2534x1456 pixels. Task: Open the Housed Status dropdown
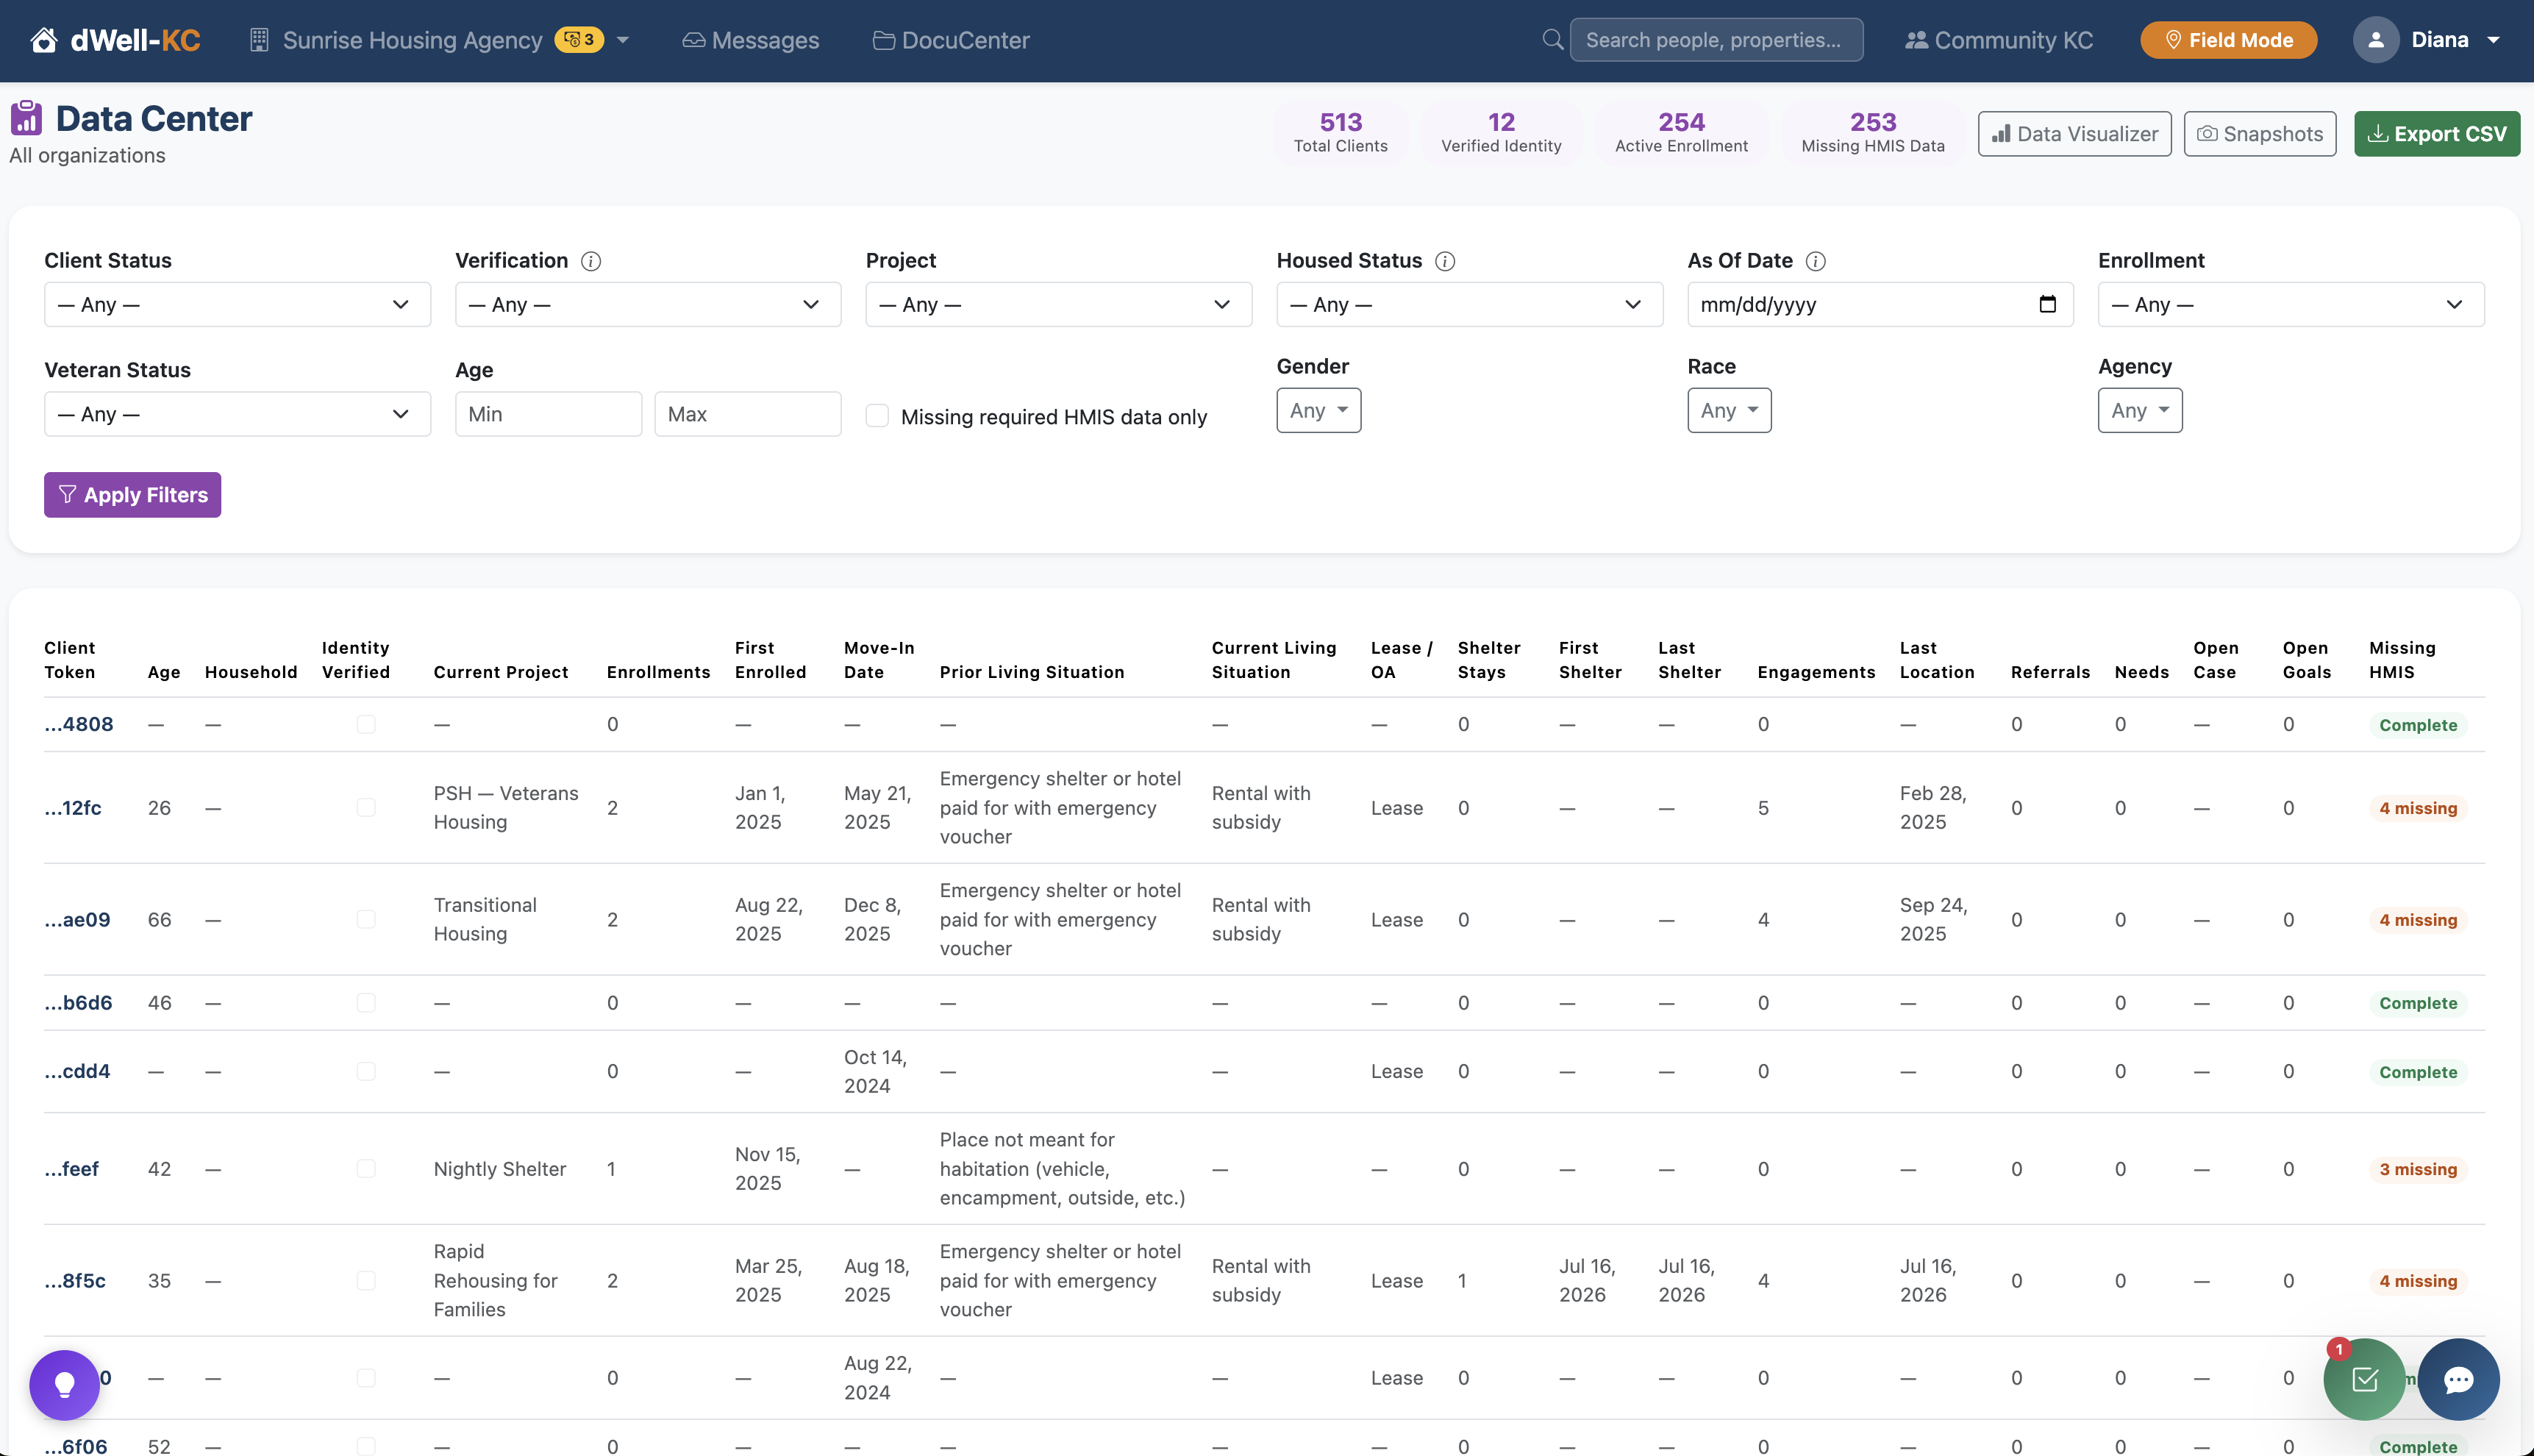coord(1469,304)
